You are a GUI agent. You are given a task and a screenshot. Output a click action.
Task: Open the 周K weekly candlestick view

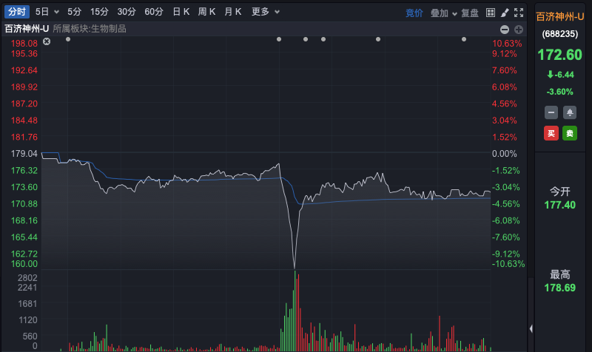coord(206,12)
